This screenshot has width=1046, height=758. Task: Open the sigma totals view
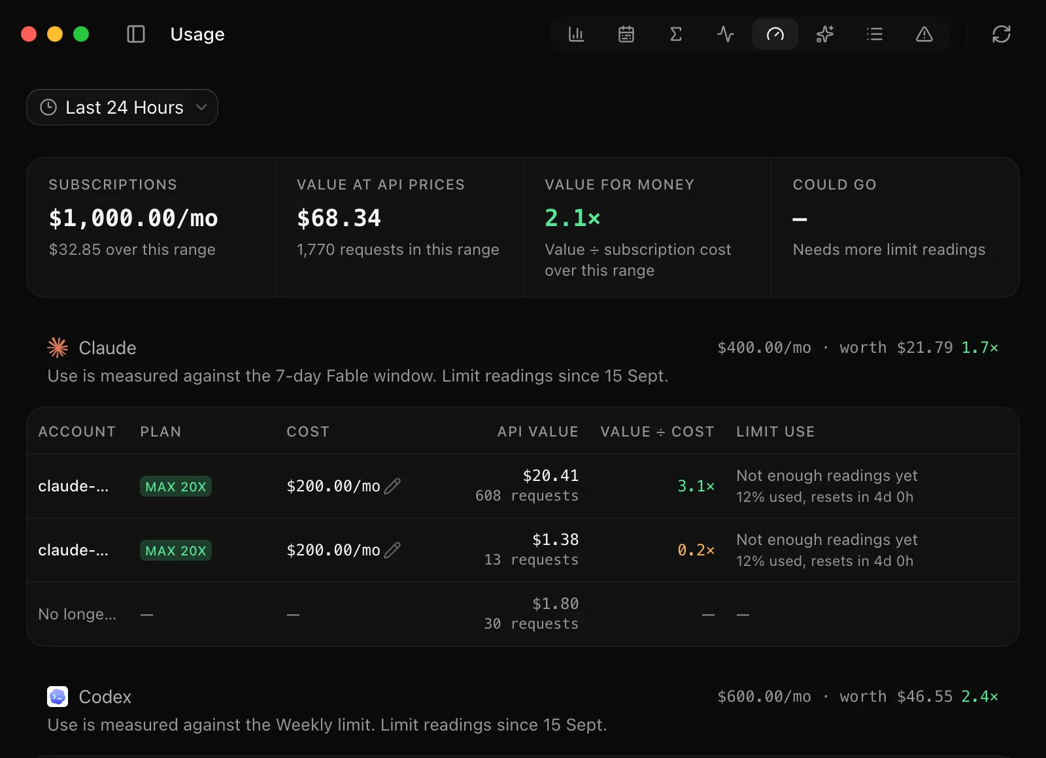pyautogui.click(x=676, y=34)
